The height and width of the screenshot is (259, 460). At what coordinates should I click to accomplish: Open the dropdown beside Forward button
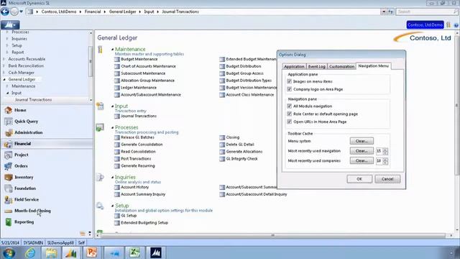(x=21, y=12)
